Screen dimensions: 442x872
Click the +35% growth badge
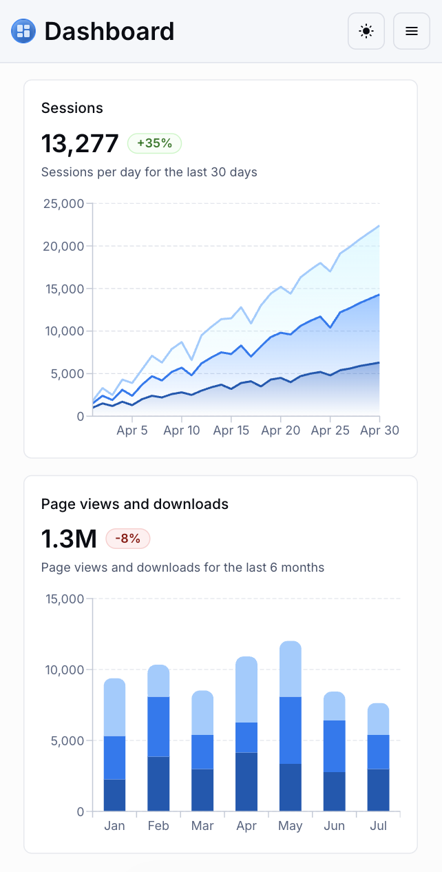[x=154, y=143]
